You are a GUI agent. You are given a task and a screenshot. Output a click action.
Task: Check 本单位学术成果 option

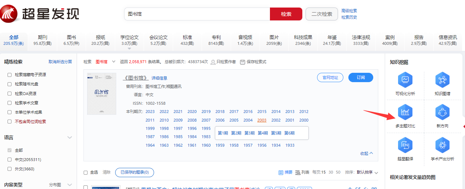click(10, 112)
